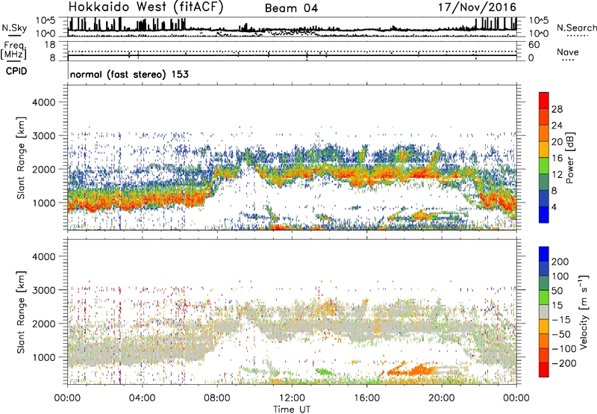This screenshot has width=597, height=414.
Task: Click the red top segment of power color bar
Action: [544, 100]
